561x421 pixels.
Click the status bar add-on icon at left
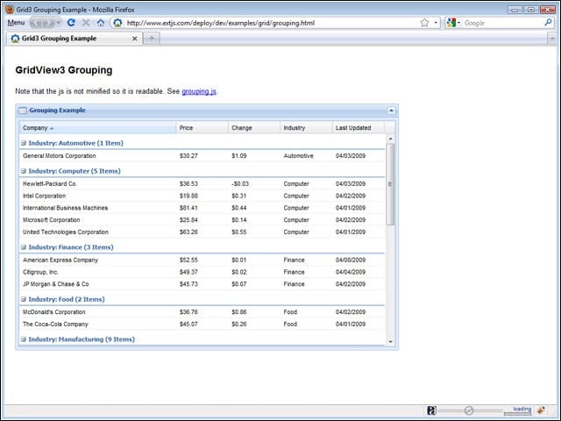tap(431, 410)
